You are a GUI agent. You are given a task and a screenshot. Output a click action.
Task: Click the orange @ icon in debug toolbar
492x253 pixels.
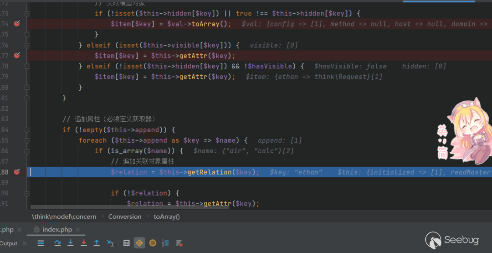click(153, 243)
